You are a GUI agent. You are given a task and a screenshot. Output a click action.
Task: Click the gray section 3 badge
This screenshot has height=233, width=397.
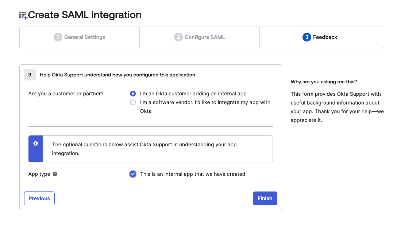tap(30, 75)
